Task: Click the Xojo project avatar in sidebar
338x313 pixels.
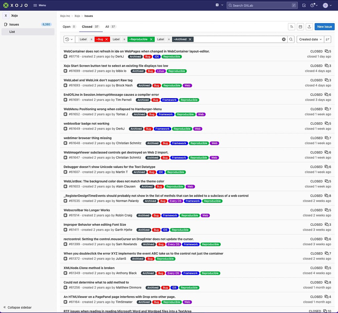Action: point(6,16)
